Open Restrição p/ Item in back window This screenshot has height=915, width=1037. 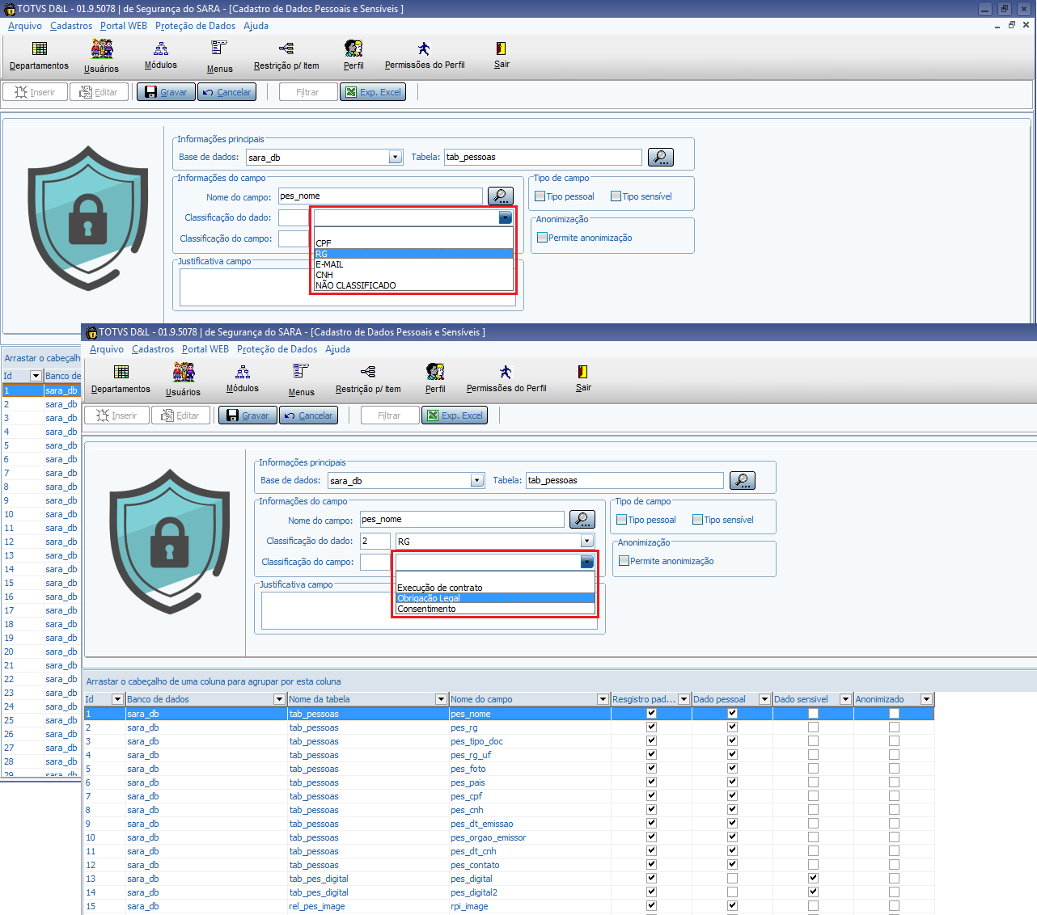pos(286,55)
